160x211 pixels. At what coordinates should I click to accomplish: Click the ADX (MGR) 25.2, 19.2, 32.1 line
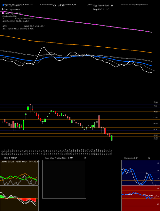(x=23, y=26)
